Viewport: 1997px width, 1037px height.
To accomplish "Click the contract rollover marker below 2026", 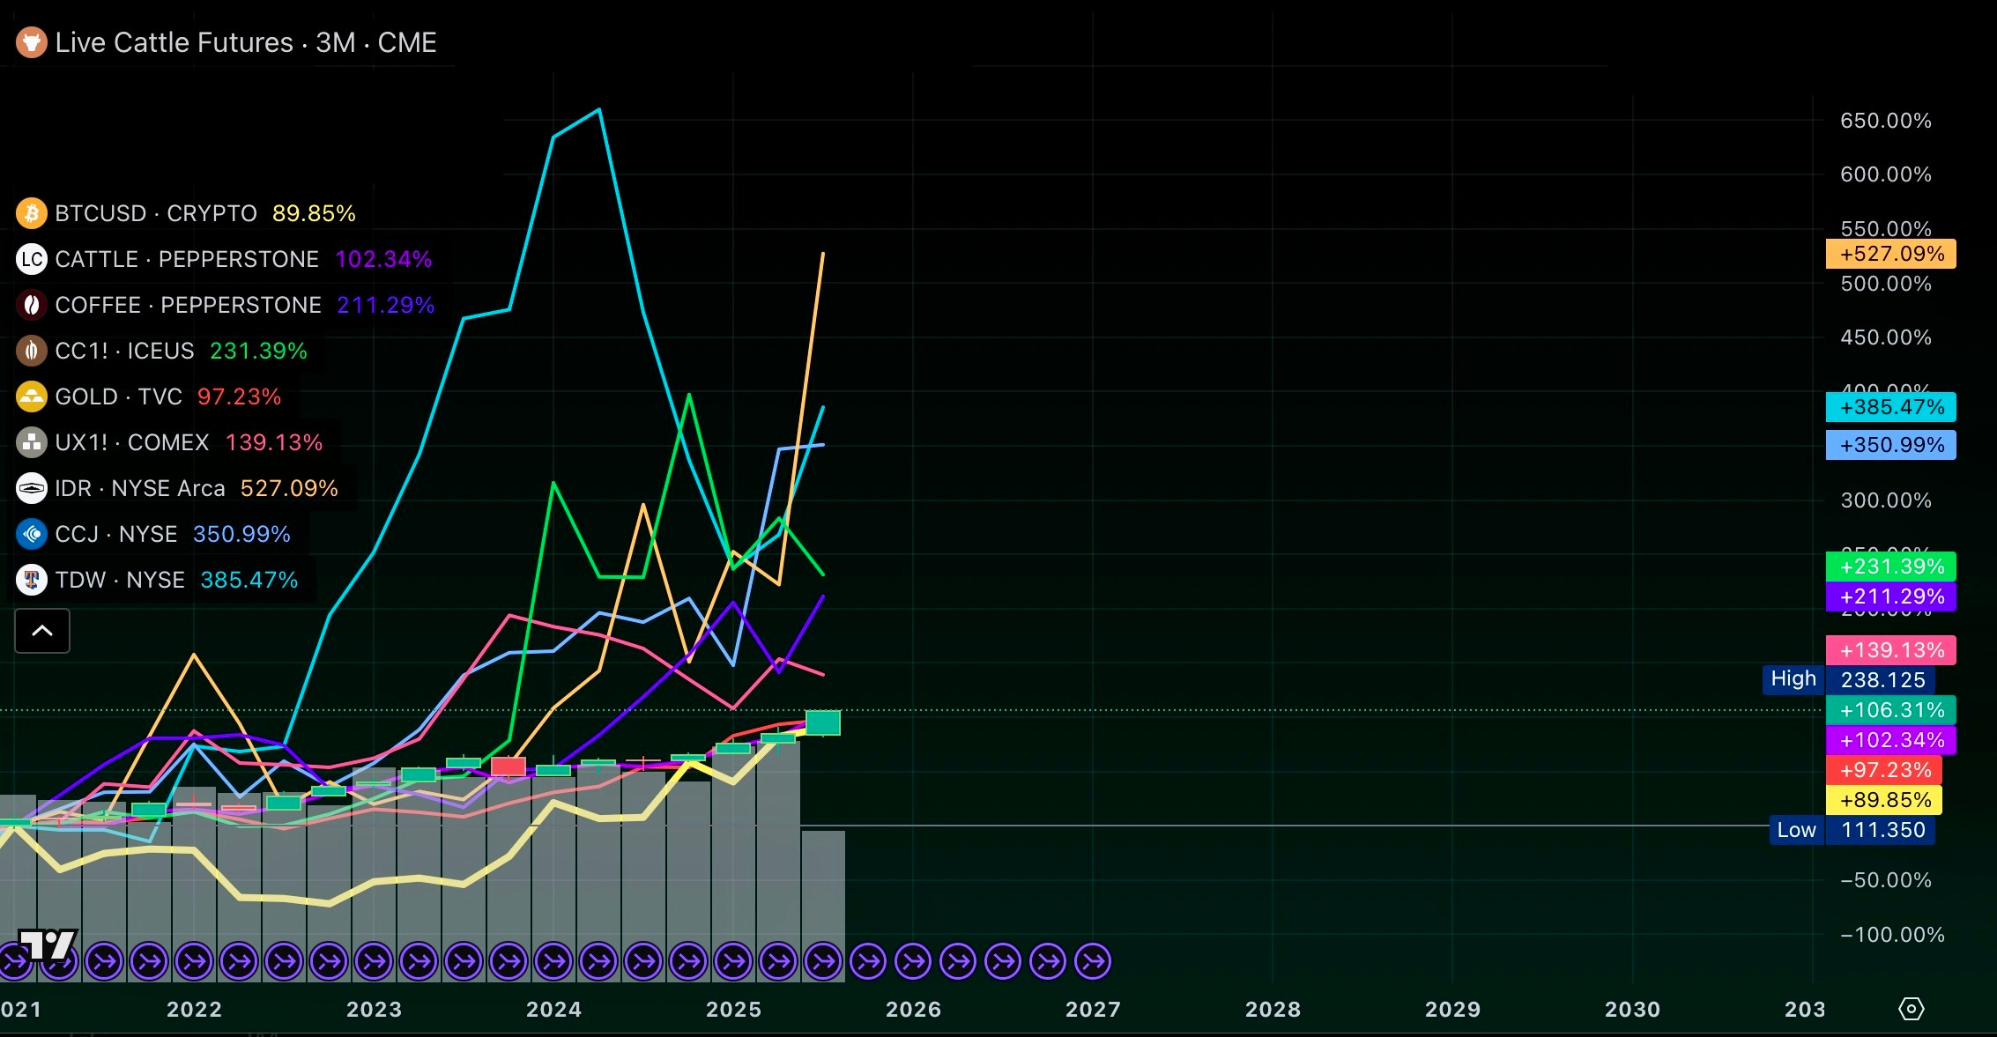I will click(x=913, y=961).
